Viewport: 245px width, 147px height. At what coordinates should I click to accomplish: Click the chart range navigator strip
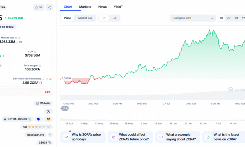(x=153, y=116)
